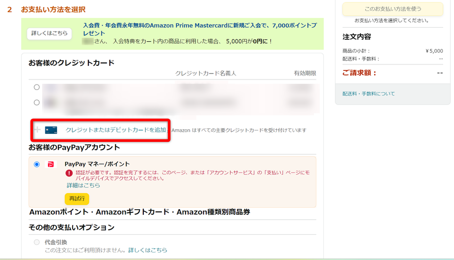
Task: Open the PayPay 詳細はこちら link
Action: (x=83, y=185)
